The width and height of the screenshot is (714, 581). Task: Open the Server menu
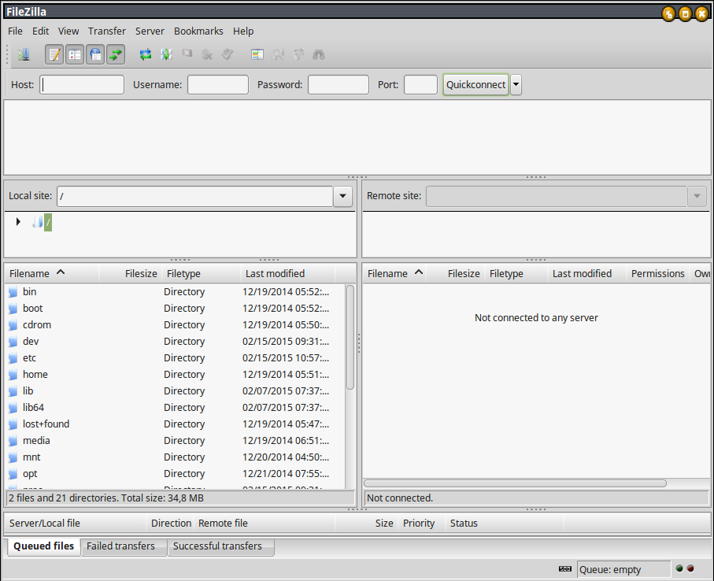[150, 31]
